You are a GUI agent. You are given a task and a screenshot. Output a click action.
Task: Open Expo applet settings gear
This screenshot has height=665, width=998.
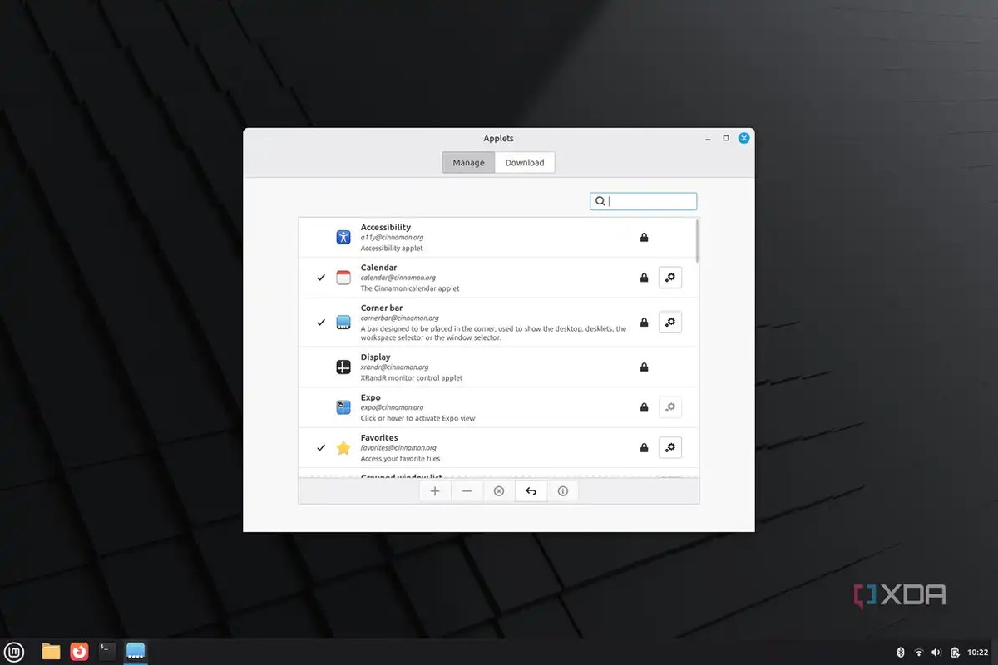(x=670, y=407)
